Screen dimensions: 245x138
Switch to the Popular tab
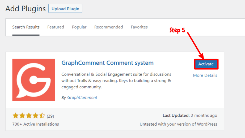tap(79, 27)
